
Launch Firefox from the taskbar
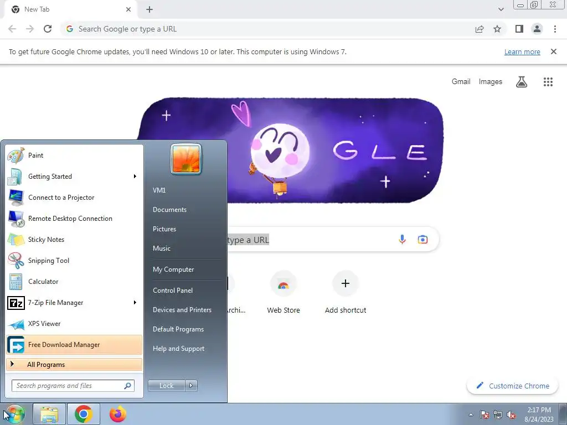coord(118,414)
